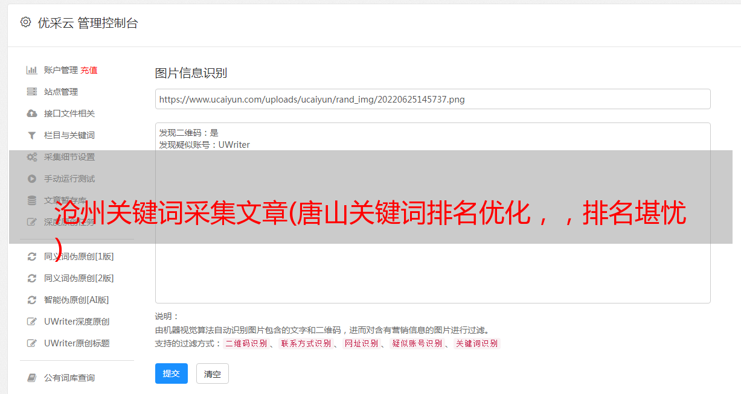The image size is (741, 394).
Task: Open 智能伪原创[AI版] page
Action: [x=76, y=300]
